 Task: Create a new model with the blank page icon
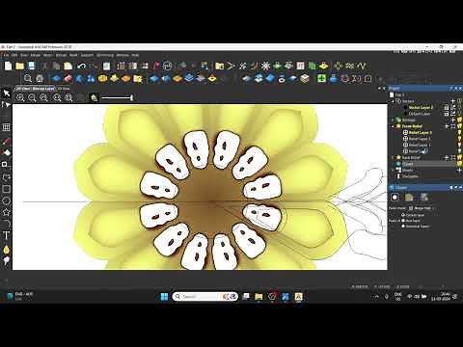[8, 66]
